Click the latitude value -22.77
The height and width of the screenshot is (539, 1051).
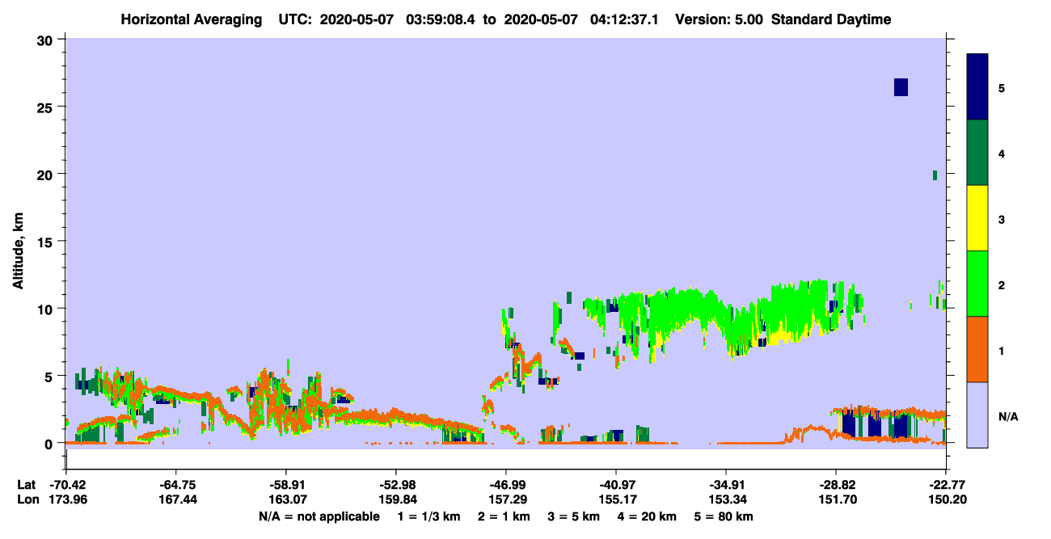coord(946,485)
